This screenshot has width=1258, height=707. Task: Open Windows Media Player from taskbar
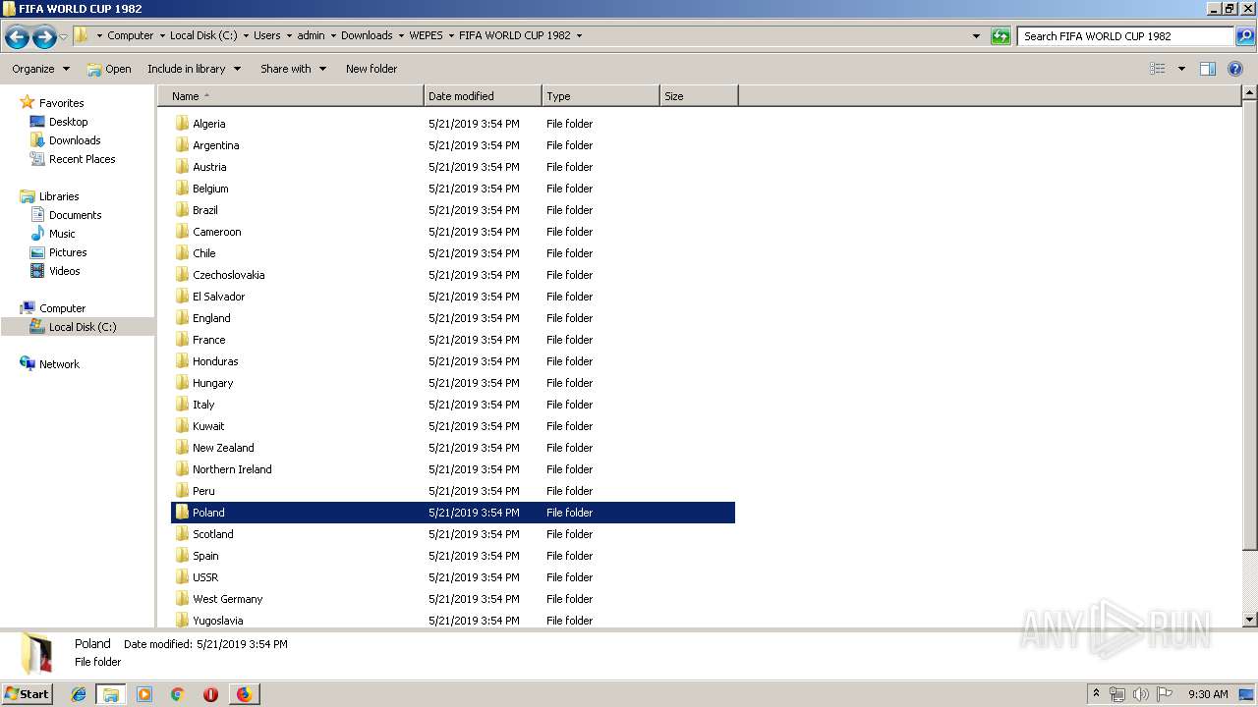(x=144, y=694)
